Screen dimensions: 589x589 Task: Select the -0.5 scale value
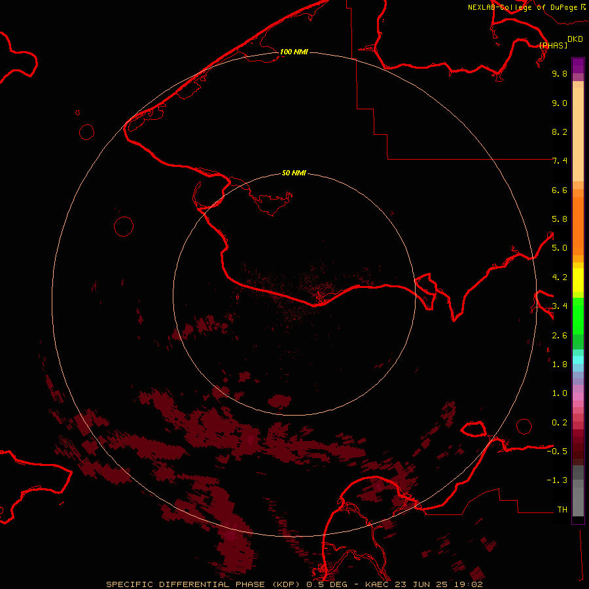557,452
